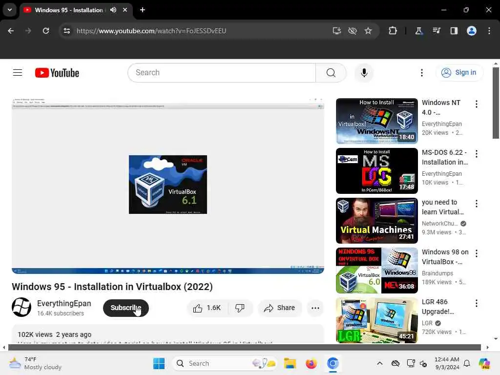500x375 pixels.
Task: Go to YouTube home via logo
Action: pyautogui.click(x=57, y=73)
